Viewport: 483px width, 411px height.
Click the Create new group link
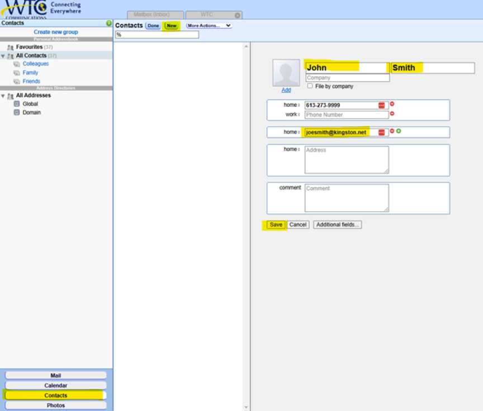pos(56,32)
